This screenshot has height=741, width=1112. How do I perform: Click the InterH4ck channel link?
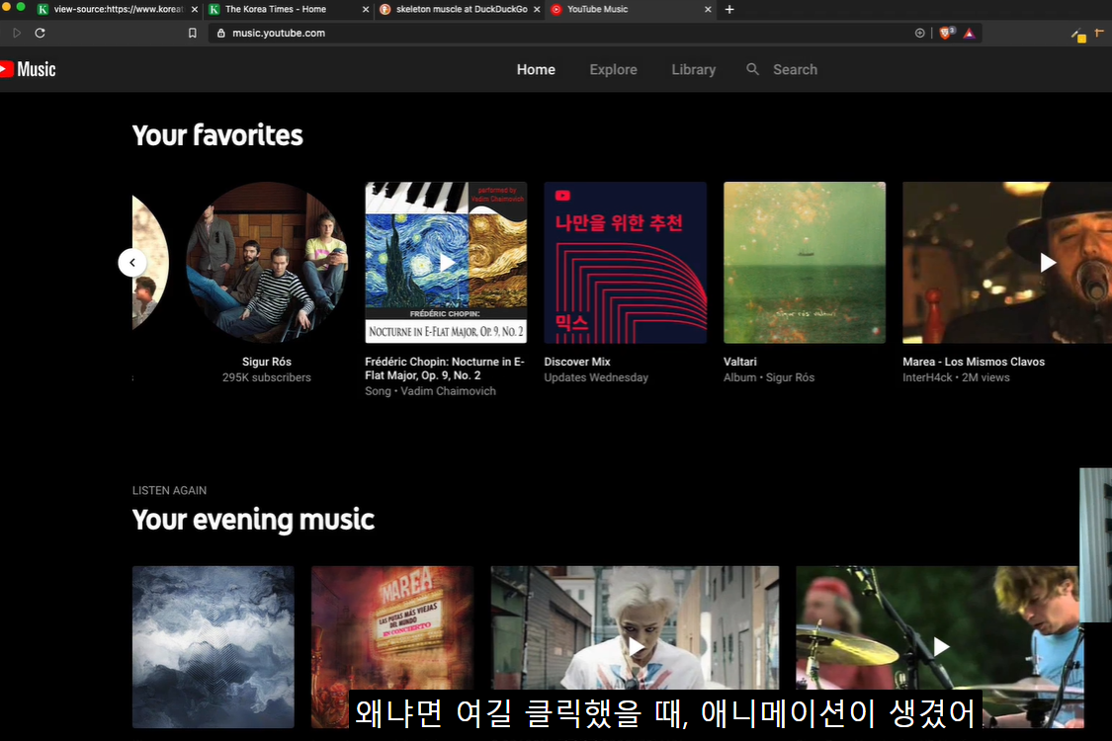[927, 377]
